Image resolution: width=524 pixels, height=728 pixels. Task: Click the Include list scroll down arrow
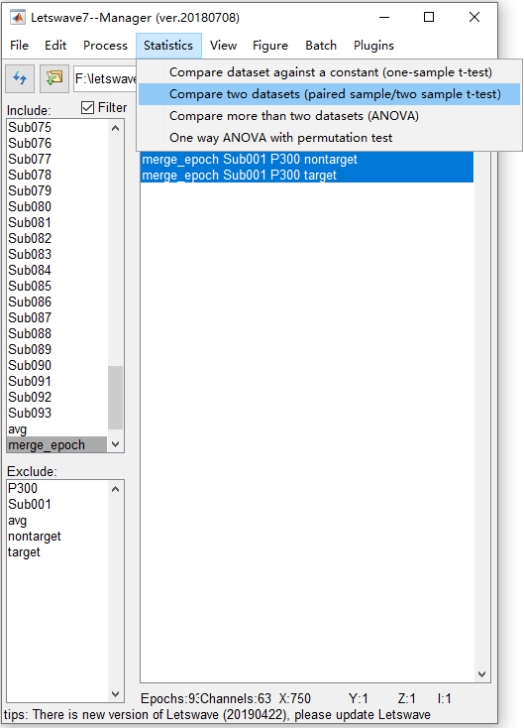click(116, 444)
